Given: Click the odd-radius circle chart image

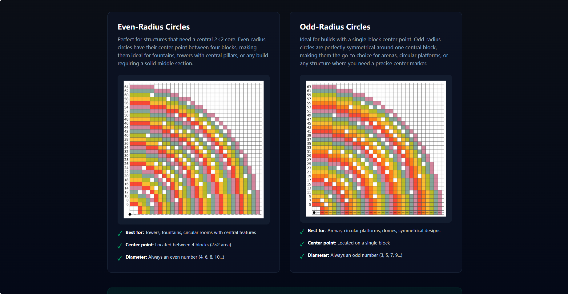Looking at the screenshot, I should [376, 149].
